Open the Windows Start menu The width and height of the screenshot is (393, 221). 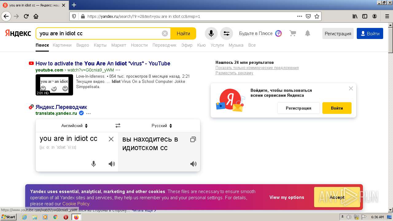(x=8, y=217)
